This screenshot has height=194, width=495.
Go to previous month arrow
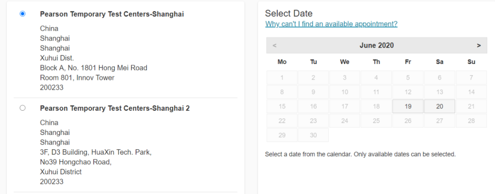(x=274, y=45)
